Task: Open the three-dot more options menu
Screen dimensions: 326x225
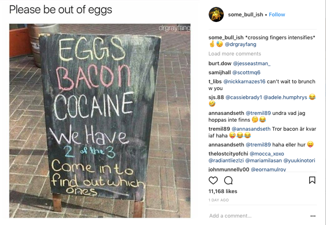Action: click(313, 216)
